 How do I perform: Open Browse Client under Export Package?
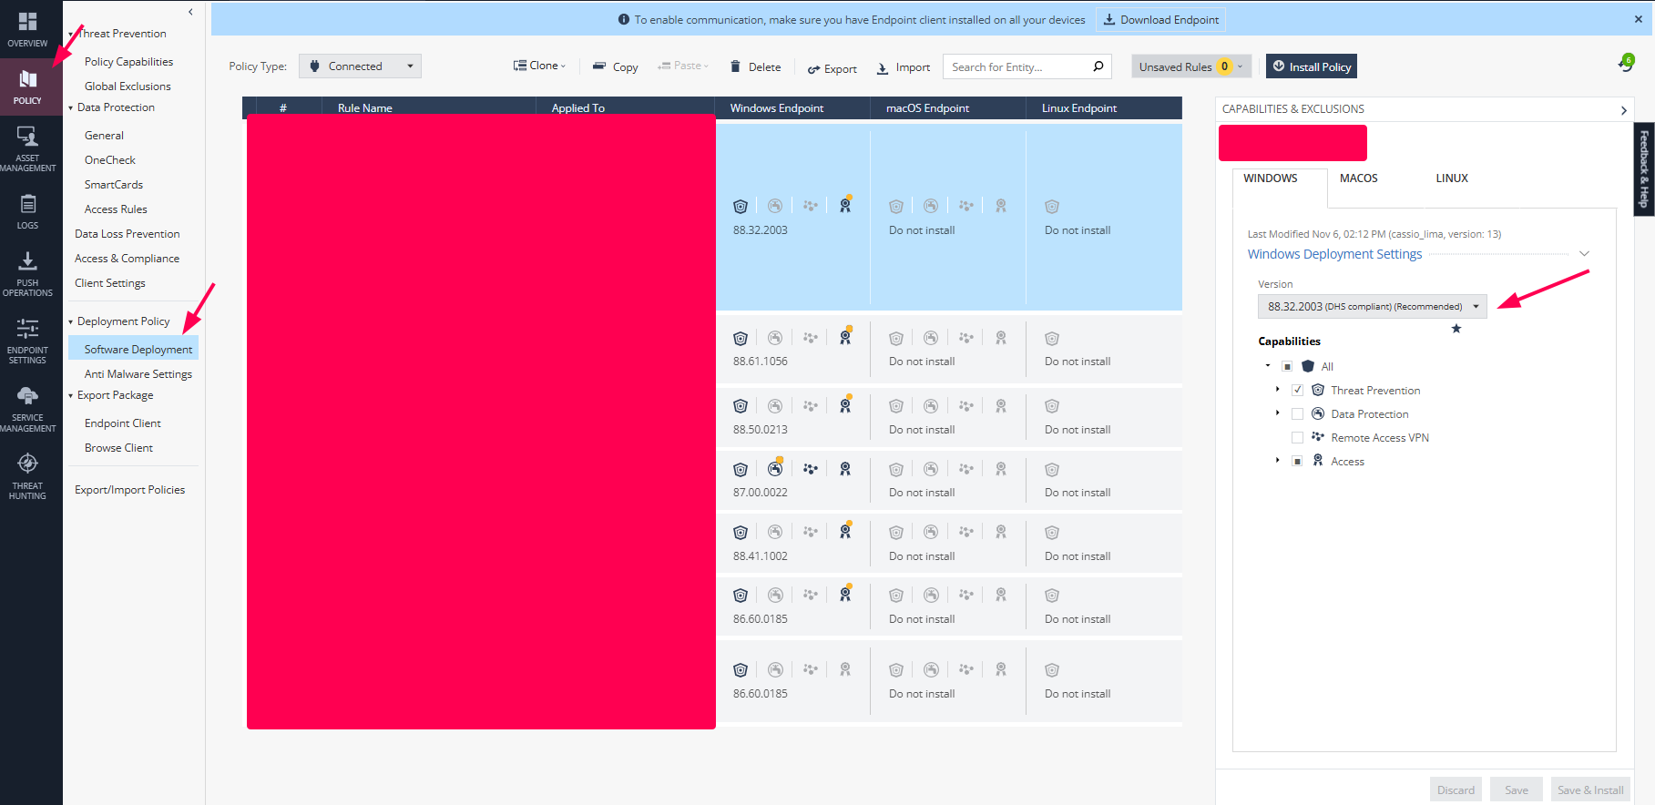click(x=118, y=447)
